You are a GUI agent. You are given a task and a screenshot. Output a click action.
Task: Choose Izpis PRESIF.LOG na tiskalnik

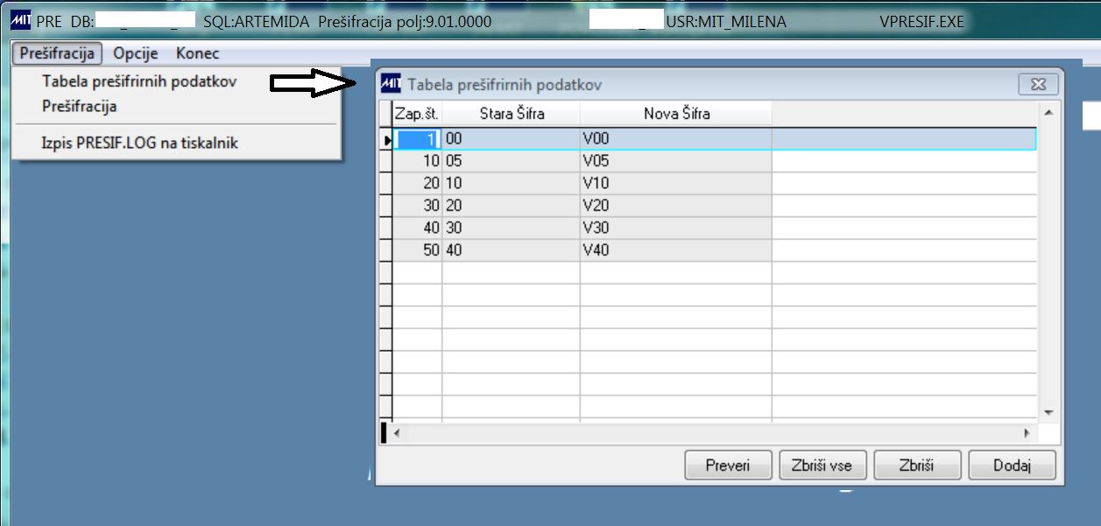139,143
